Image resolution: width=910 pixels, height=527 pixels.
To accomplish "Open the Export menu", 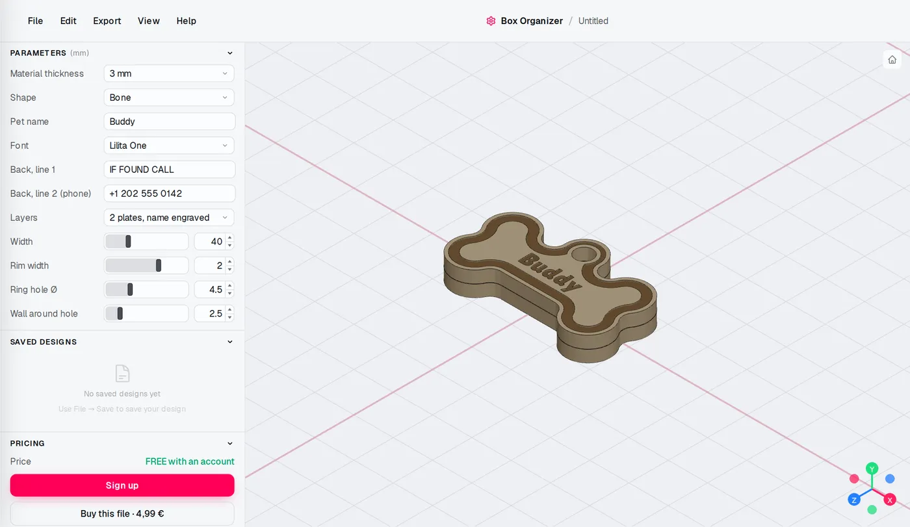I will 107,21.
